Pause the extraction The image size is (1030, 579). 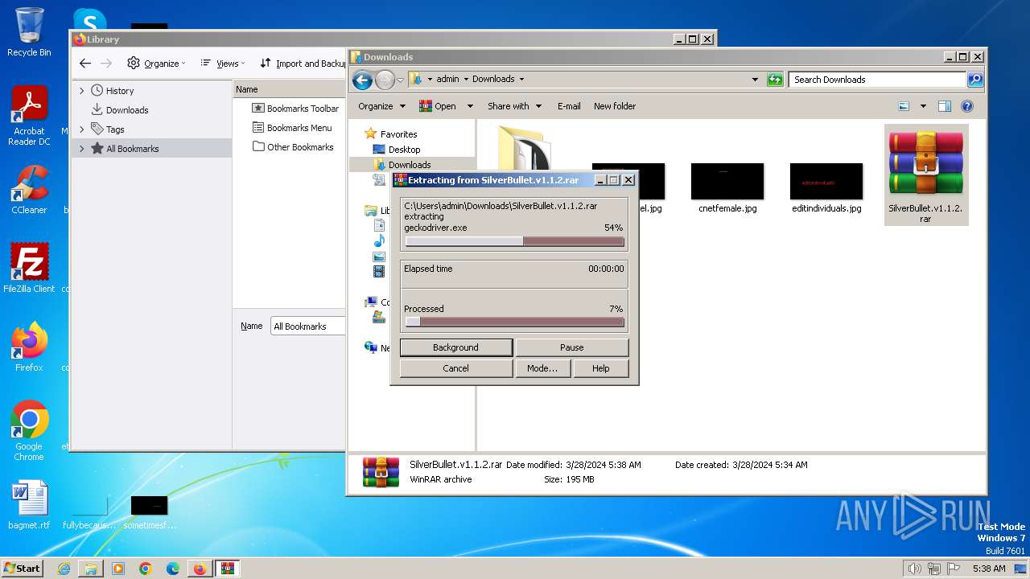[571, 347]
